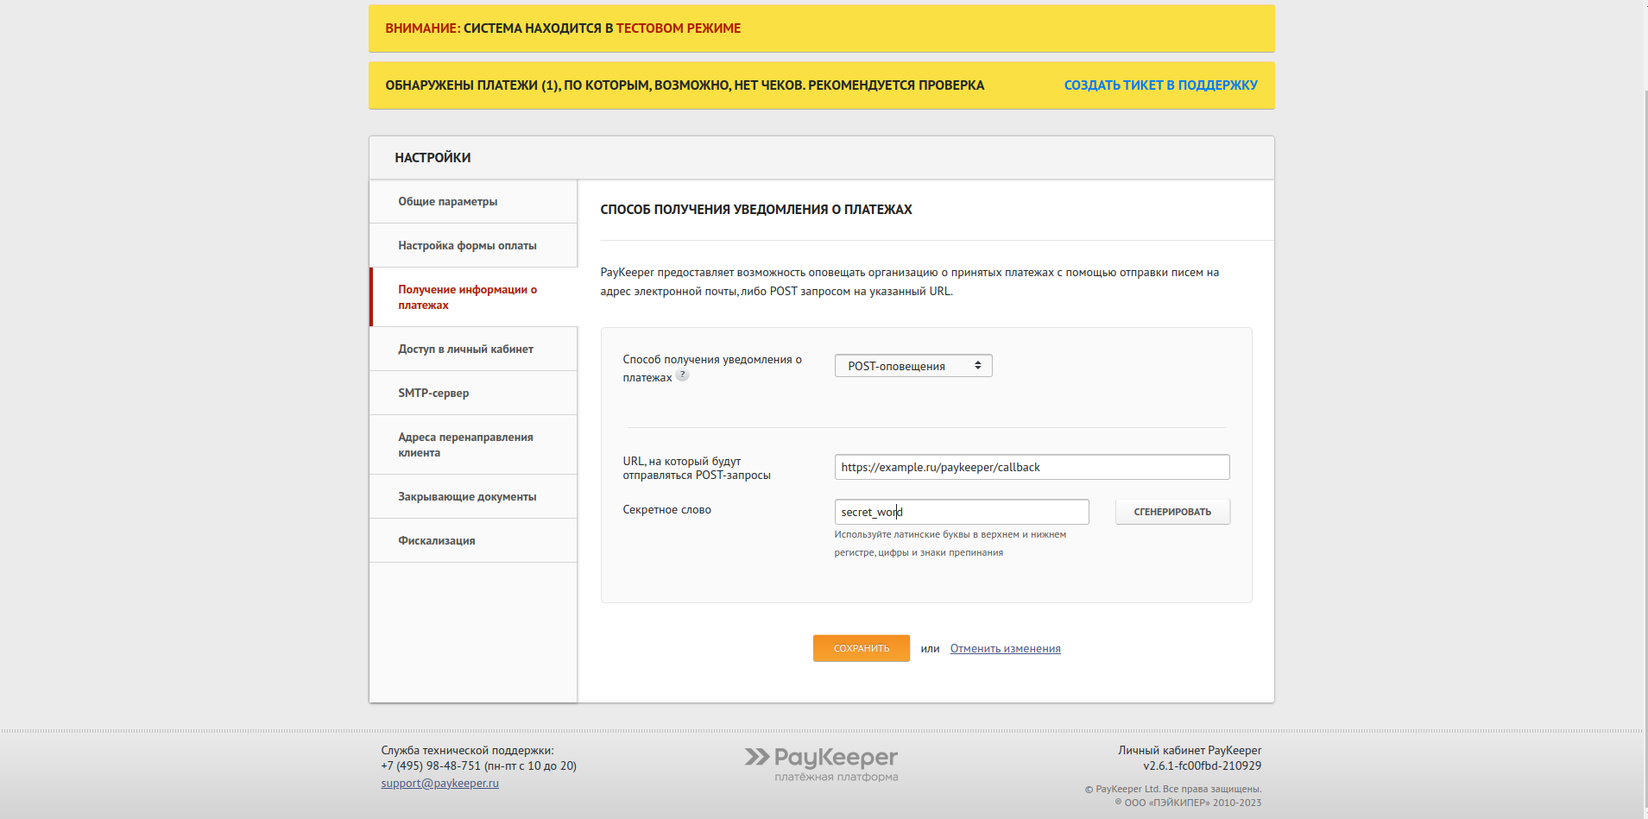Go to Доступ в личный кабинет section
Screen dimensions: 1648x819
pyautogui.click(x=465, y=350)
